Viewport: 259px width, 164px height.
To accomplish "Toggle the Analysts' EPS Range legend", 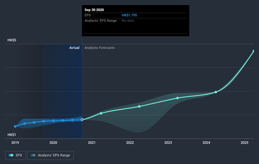I will click(x=50, y=155).
